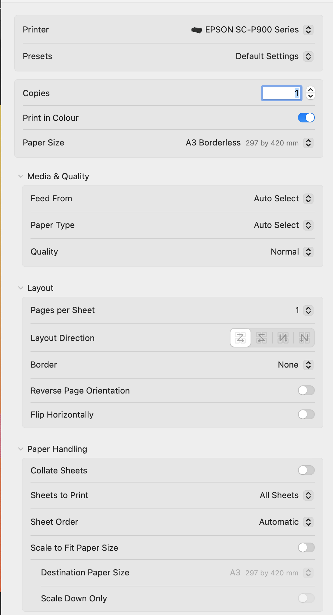This screenshot has width=333, height=615.
Task: Open the Paper Type dropdown
Action: pyautogui.click(x=309, y=225)
